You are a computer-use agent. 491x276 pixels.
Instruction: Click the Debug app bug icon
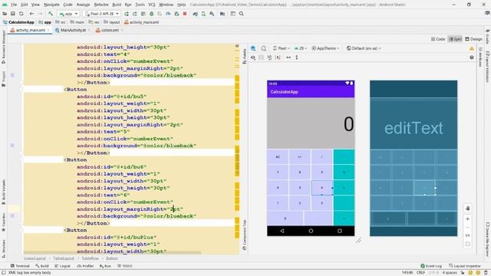pos(152,14)
